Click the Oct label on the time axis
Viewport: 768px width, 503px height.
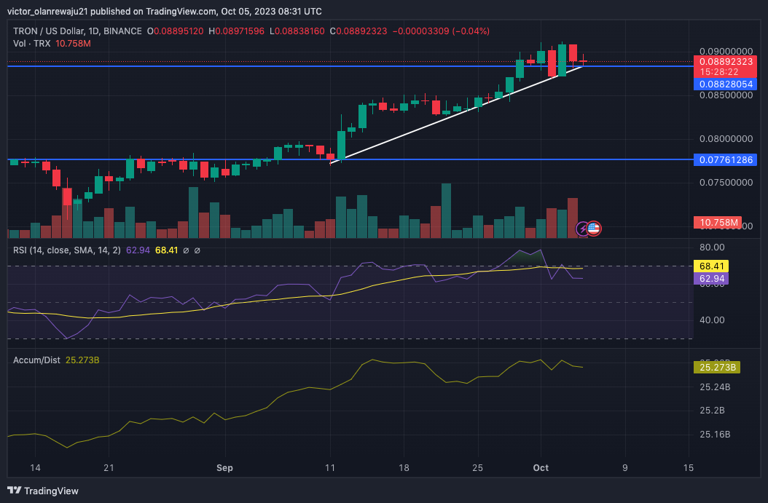[x=541, y=468]
